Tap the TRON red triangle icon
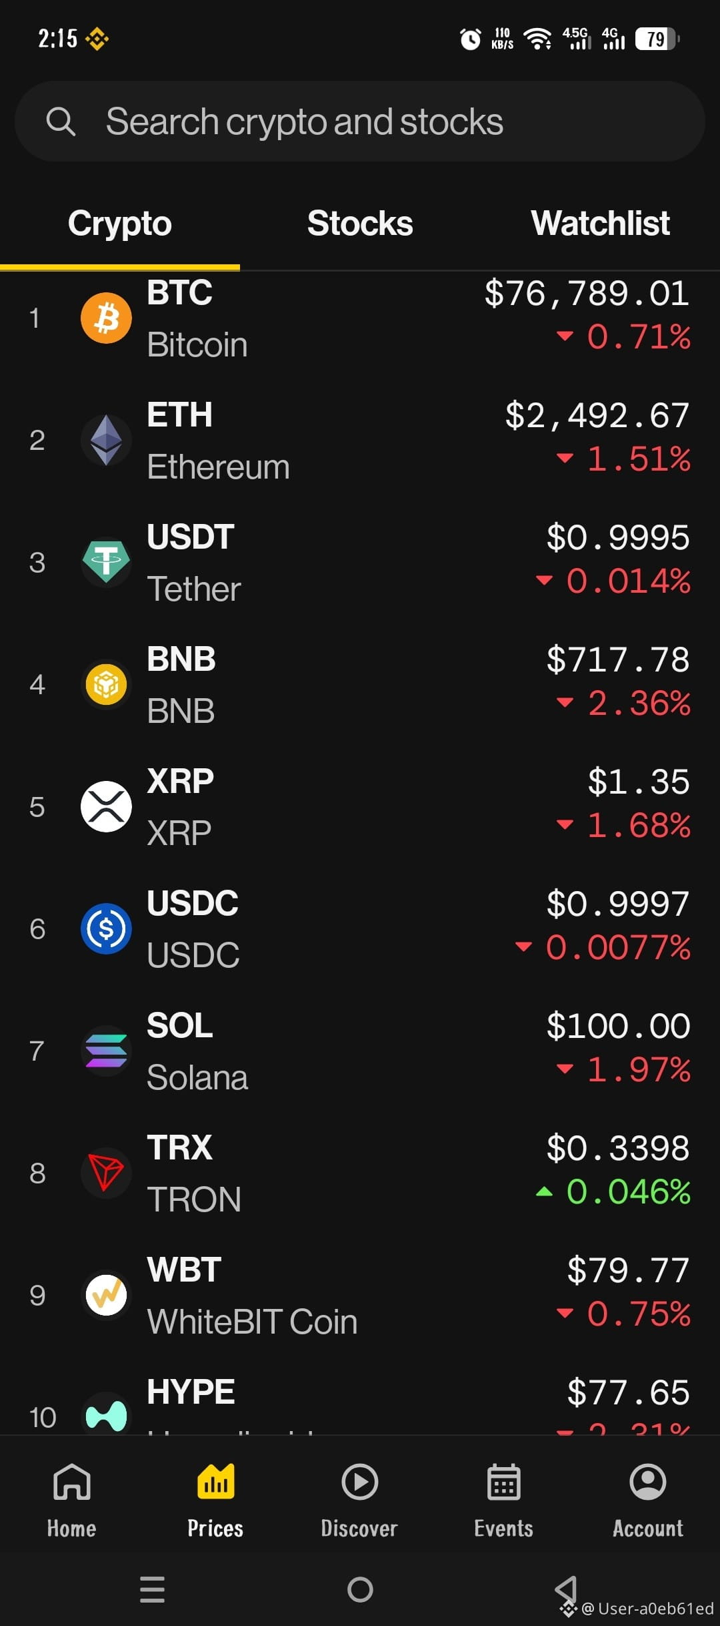 coord(106,1173)
